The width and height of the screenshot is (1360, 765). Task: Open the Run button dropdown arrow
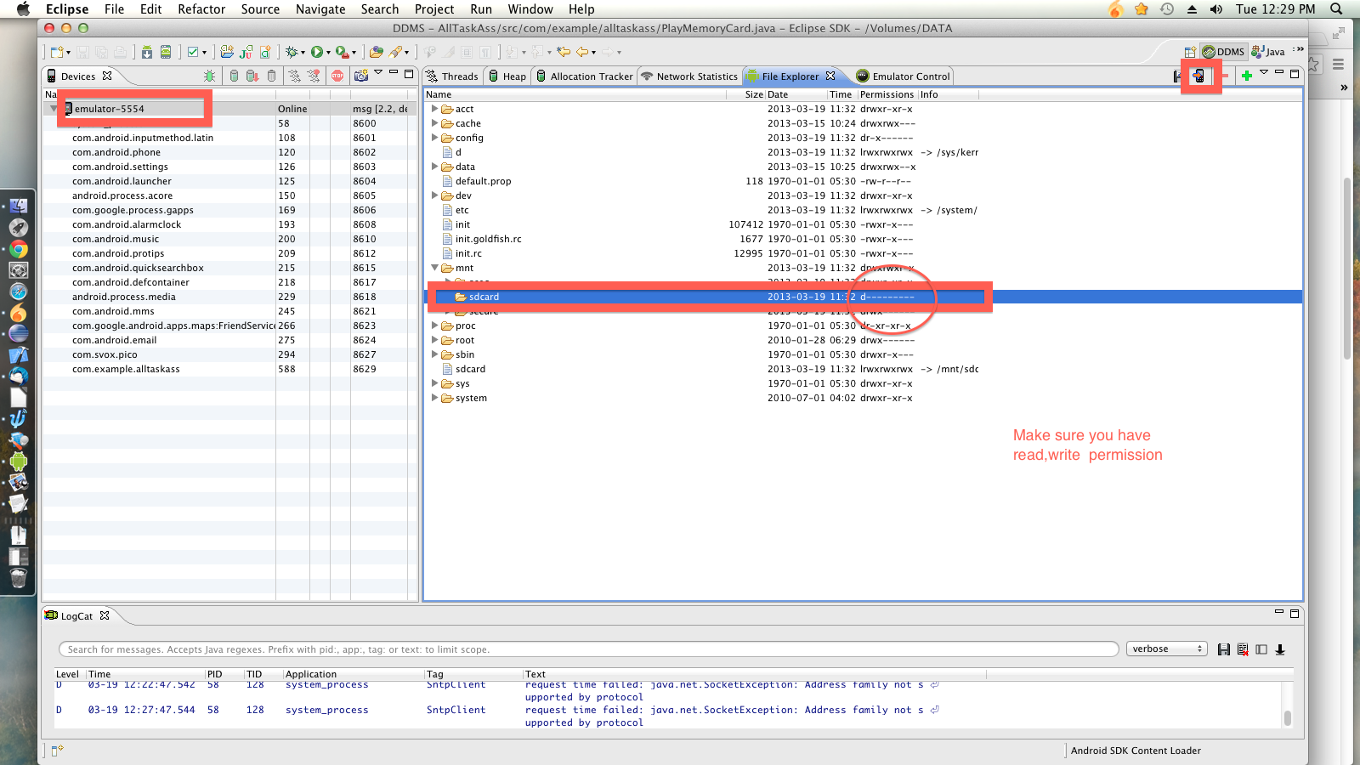point(328,53)
